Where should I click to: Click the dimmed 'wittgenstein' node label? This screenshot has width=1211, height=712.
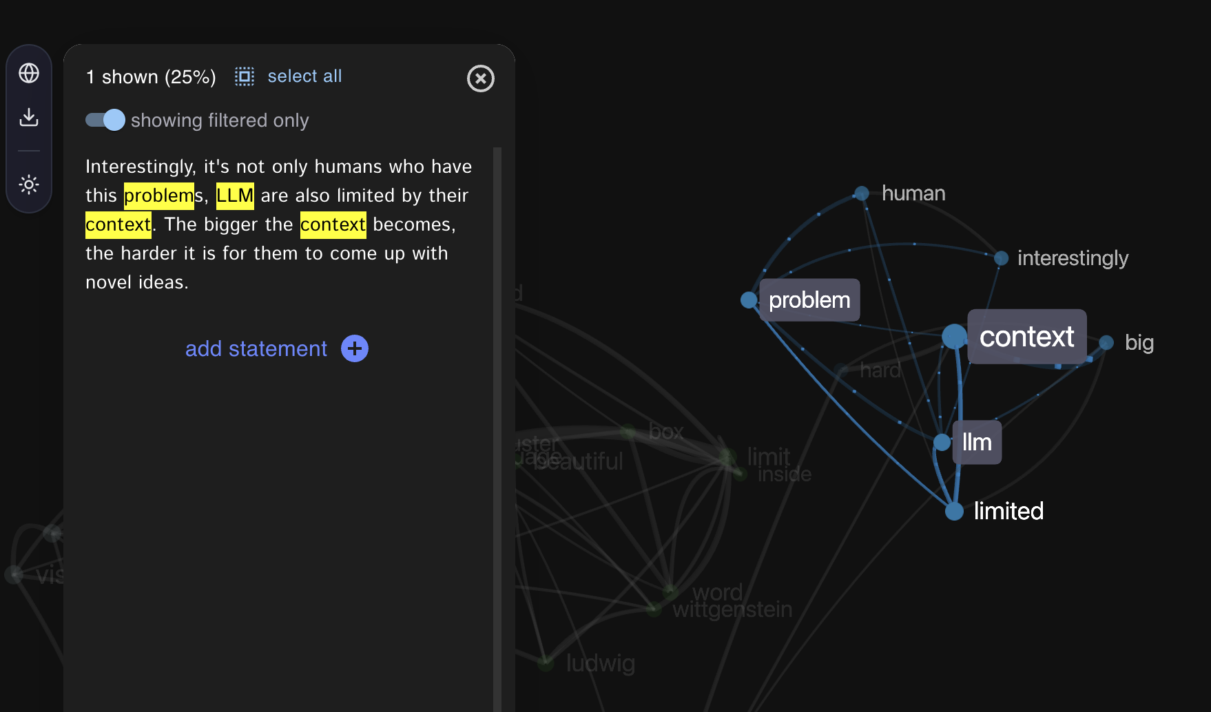(x=732, y=610)
